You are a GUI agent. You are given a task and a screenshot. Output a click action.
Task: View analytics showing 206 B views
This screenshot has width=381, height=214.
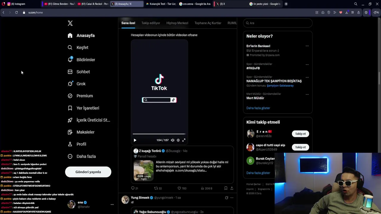pos(207,188)
